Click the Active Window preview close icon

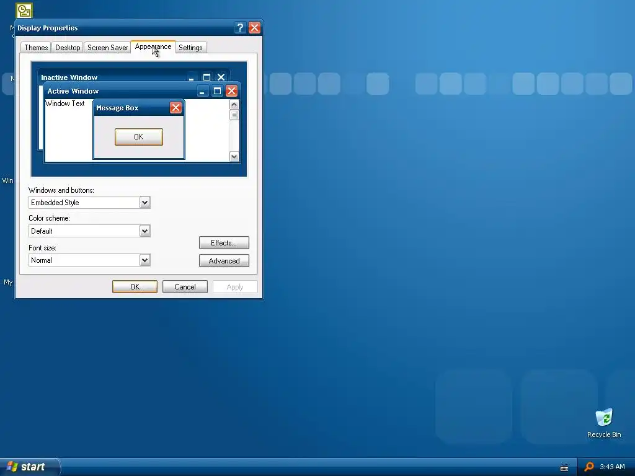231,91
